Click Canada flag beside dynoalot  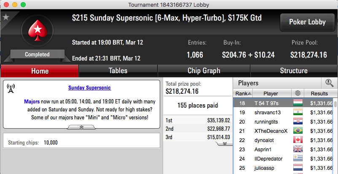298,140
